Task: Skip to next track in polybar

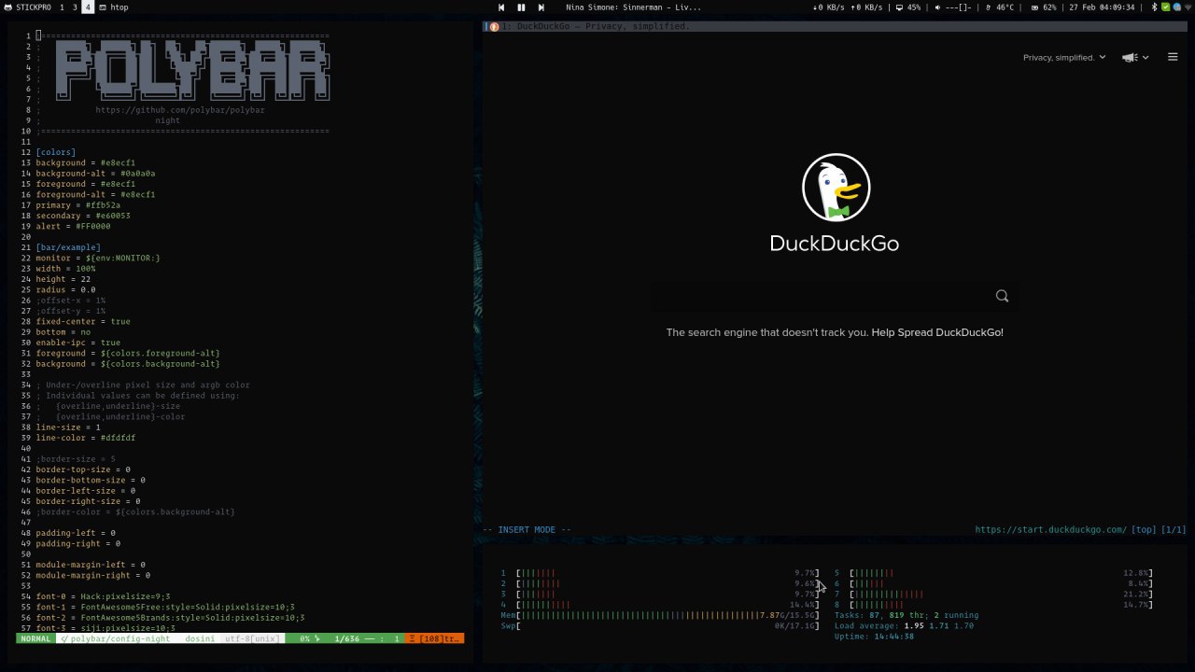Action: tap(541, 7)
